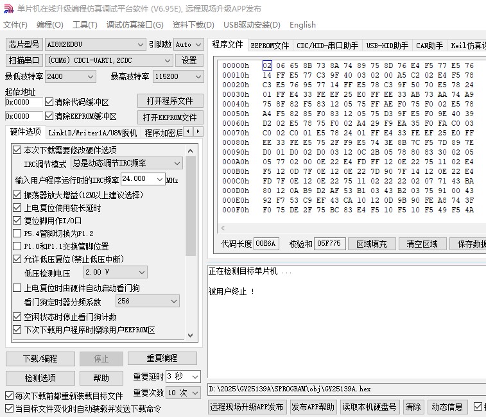Open the 引脚数 Auto dropdown
Screen dimensions: 486x417
pyautogui.click(x=198, y=45)
